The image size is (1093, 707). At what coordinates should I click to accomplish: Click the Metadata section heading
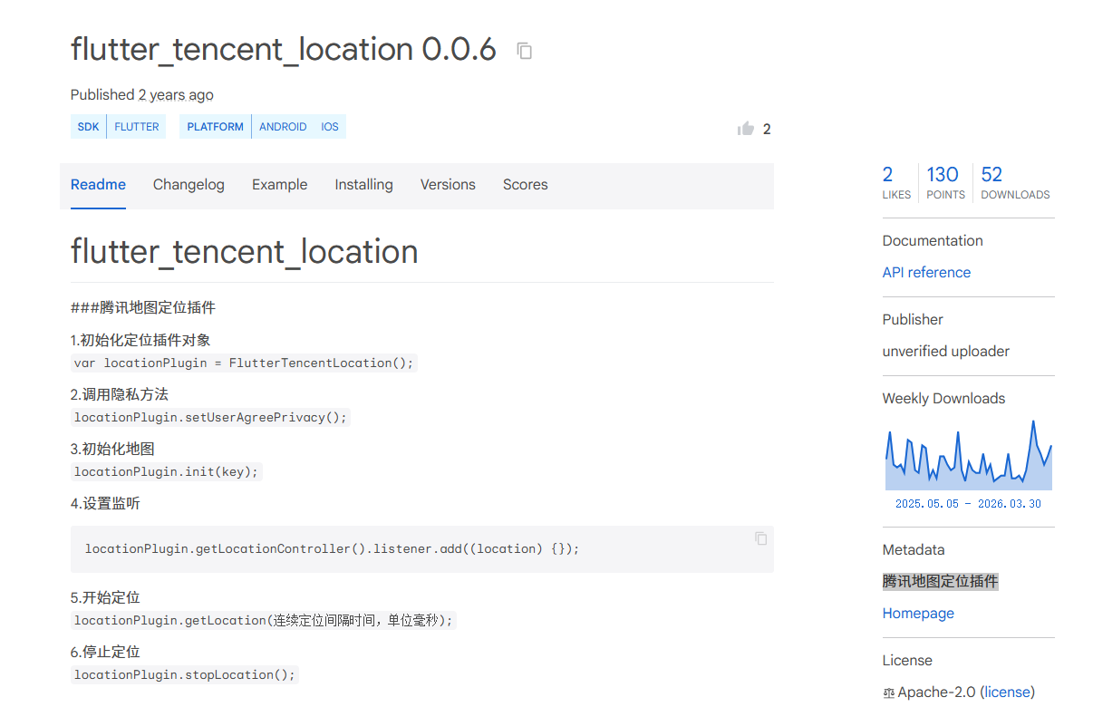(914, 550)
